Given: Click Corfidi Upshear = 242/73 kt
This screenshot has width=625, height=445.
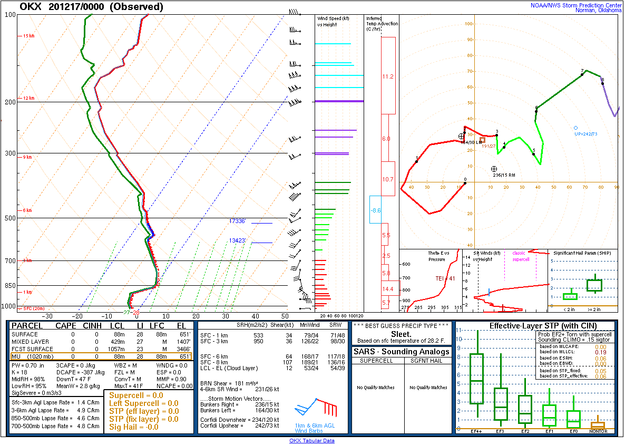Looking at the screenshot, I should (240, 425).
